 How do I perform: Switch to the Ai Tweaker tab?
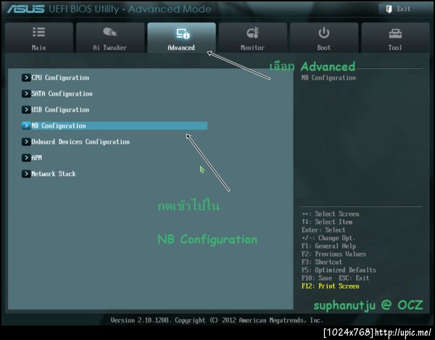pos(110,38)
